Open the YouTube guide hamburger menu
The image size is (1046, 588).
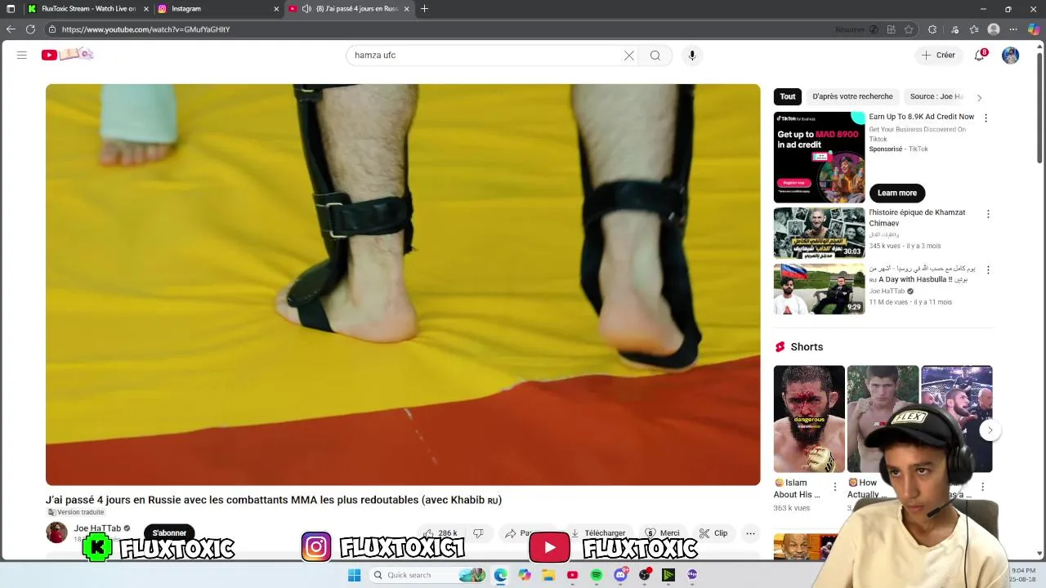[x=22, y=55]
